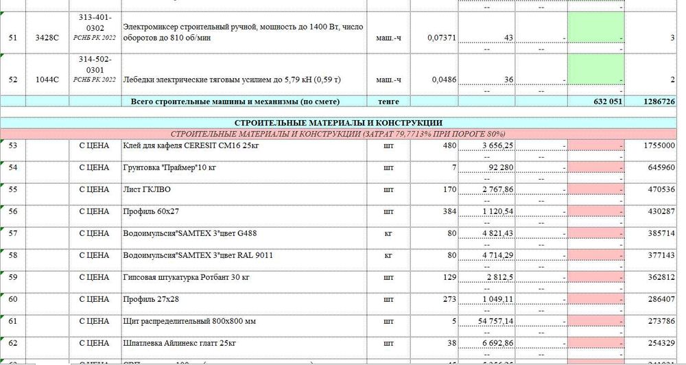Image resolution: width=686 pixels, height=365 pixels.
Task: Click price cell 92 280
Action: click(x=486, y=167)
